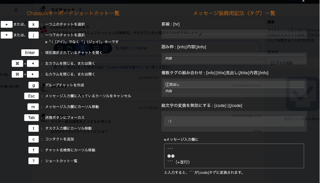Click the text コンタクトを追加
Screen dimensions: 320x183
59,139
